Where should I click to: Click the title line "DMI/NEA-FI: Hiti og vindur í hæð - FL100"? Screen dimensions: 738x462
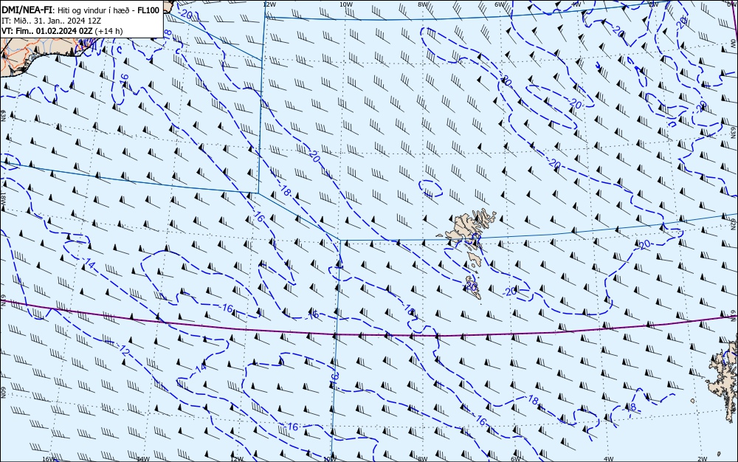coord(80,10)
